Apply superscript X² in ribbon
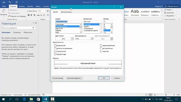The height and width of the screenshot is (102, 181). pos(44,15)
